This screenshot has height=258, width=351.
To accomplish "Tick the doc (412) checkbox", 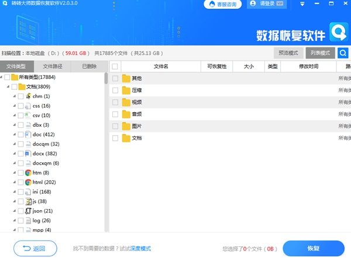I will point(20,134).
